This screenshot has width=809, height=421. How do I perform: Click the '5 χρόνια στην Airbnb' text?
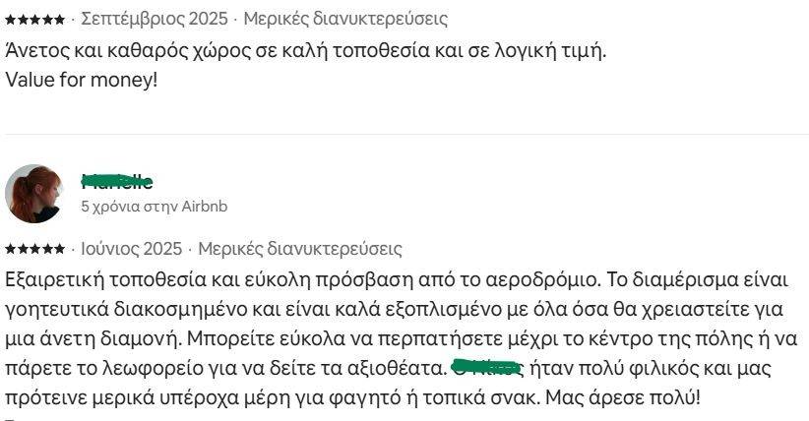[x=154, y=207]
